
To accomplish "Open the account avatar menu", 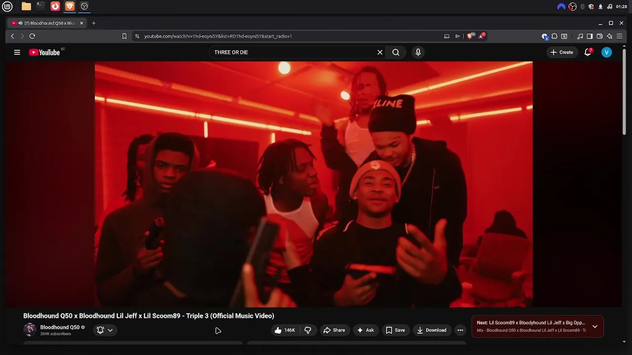I will (x=606, y=52).
